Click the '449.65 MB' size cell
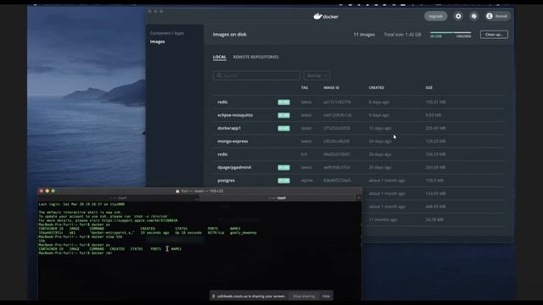 click(435, 207)
